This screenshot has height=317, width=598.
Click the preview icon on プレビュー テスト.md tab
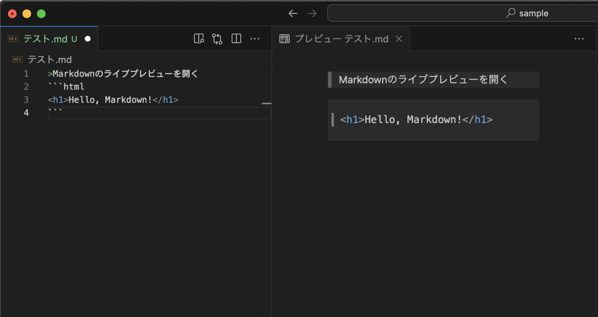tap(285, 39)
